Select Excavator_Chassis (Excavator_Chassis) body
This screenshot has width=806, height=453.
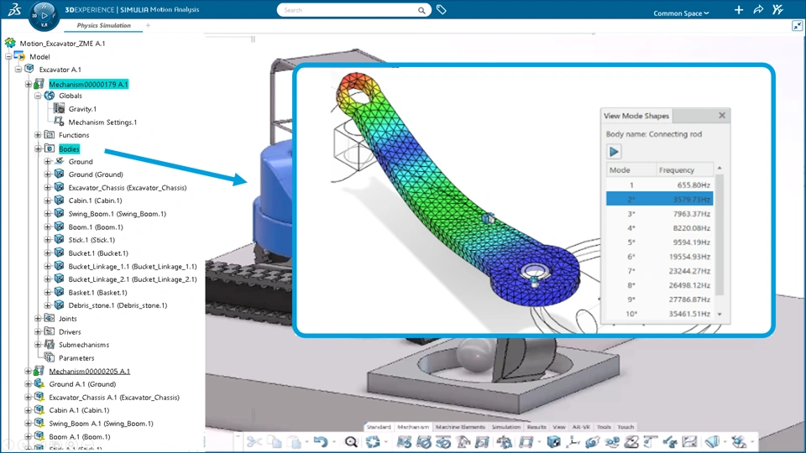pos(128,187)
